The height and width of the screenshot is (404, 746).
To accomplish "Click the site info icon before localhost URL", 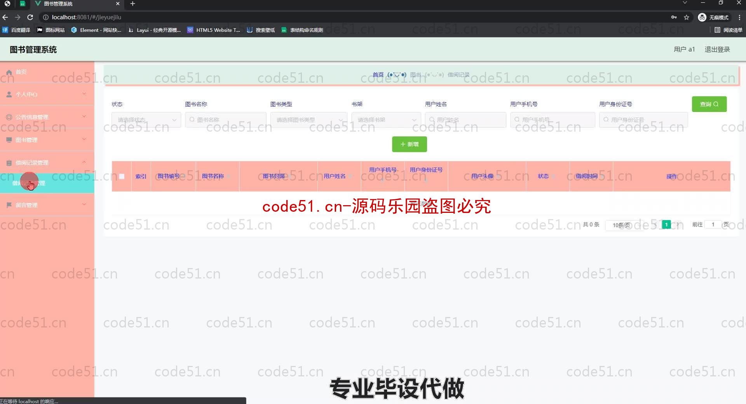I will [x=45, y=17].
